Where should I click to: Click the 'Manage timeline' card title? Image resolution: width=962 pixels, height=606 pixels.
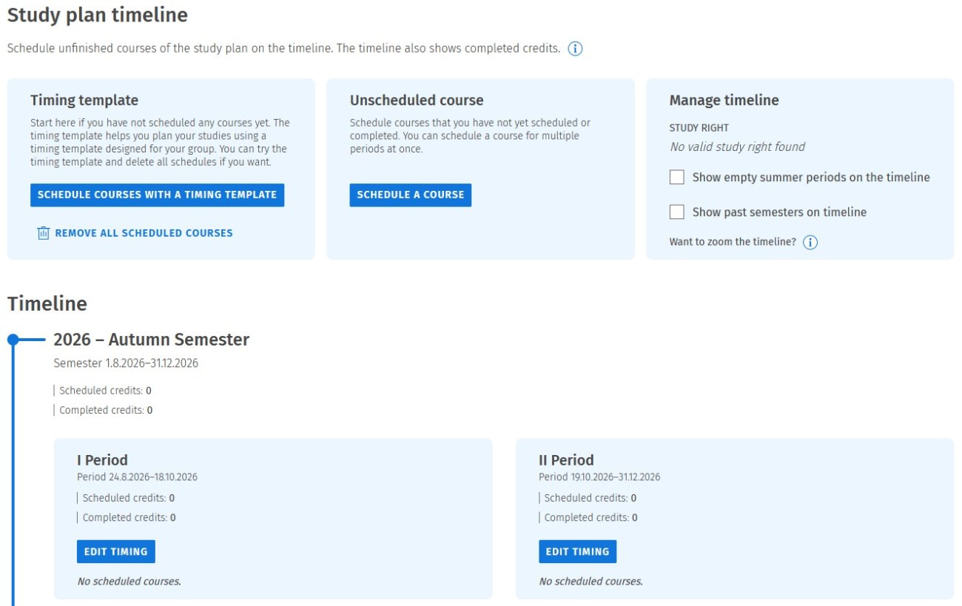click(724, 101)
